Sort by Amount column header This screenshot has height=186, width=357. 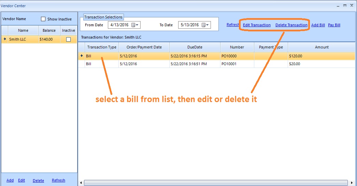tap(321, 47)
